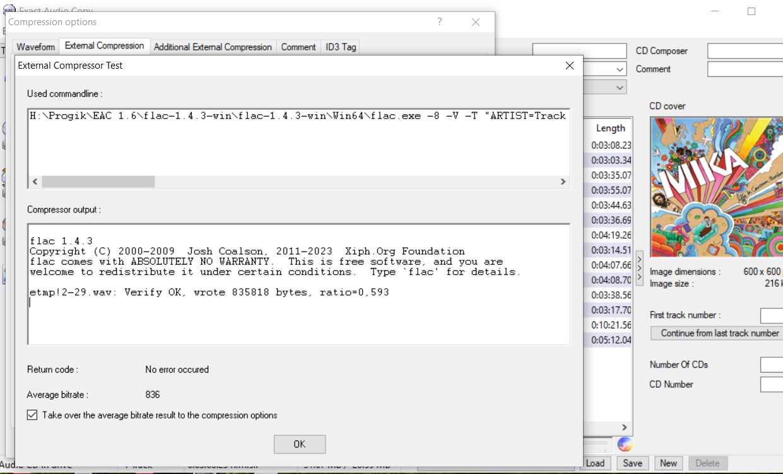Switch to the ID3 Tag tab
The width and height of the screenshot is (783, 474).
click(341, 47)
